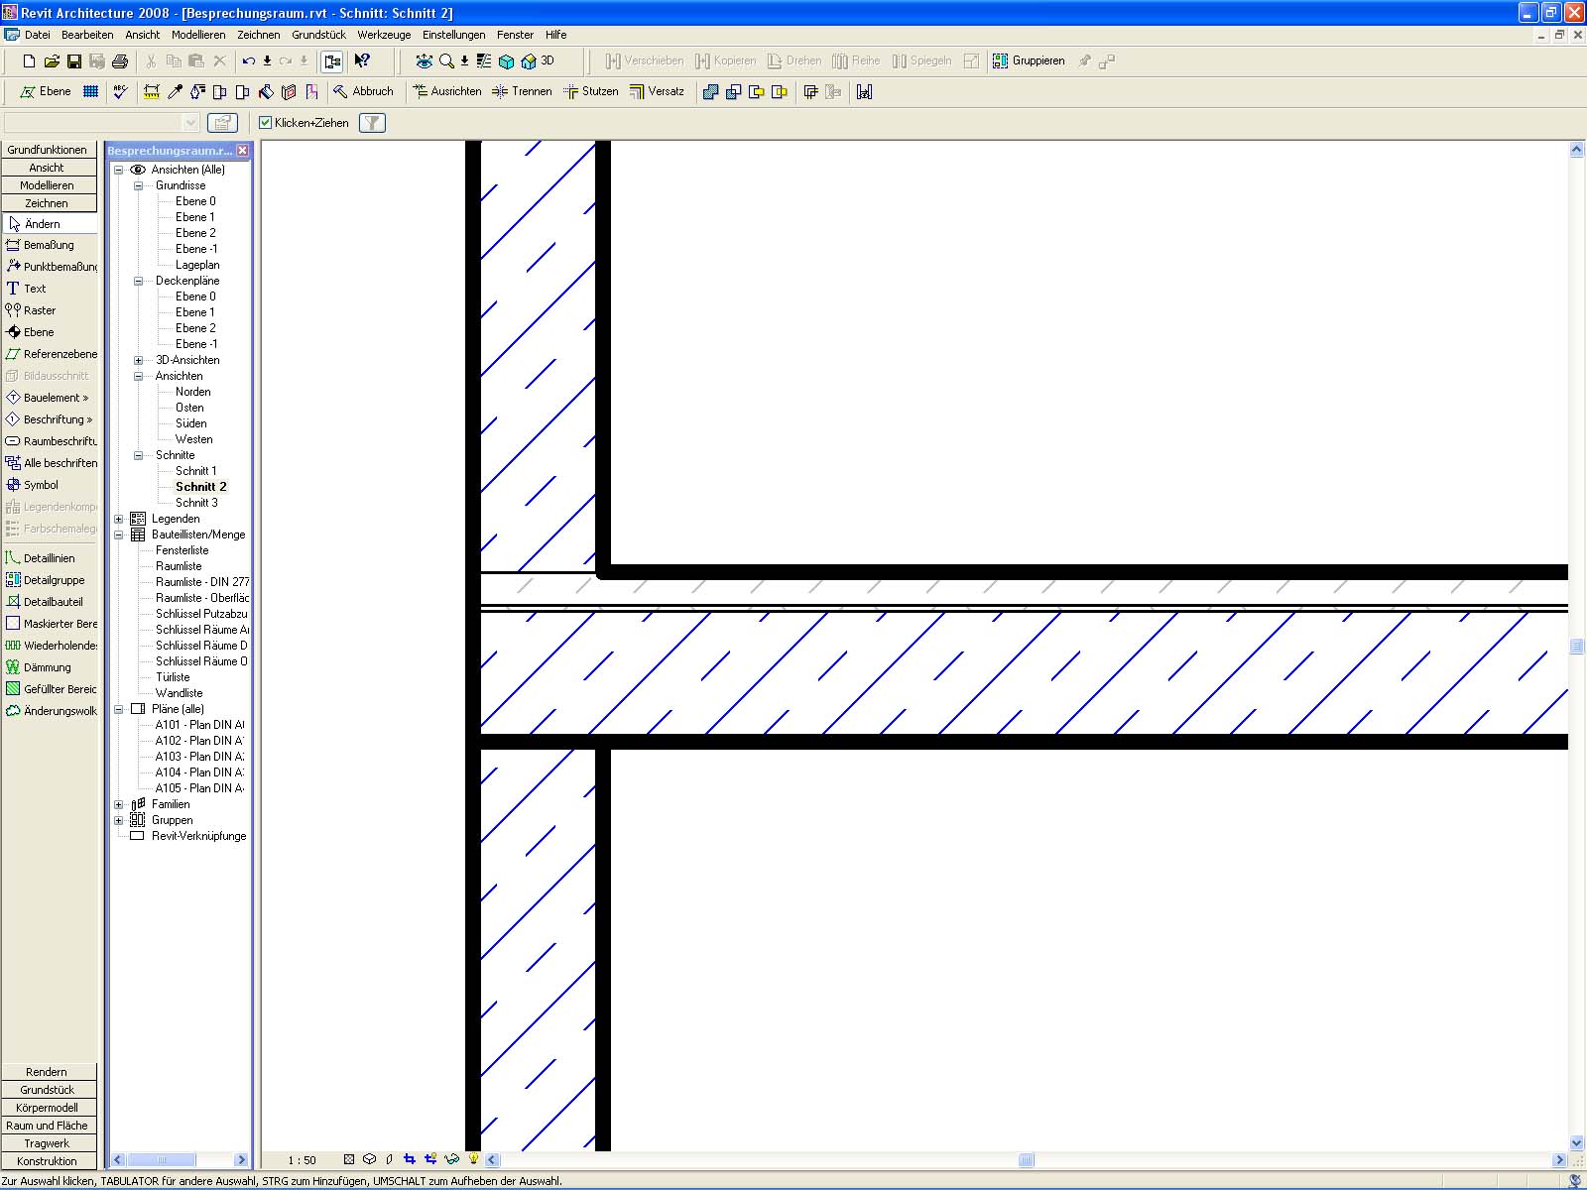Click the vertical scrollbar thumb of drawing view
This screenshot has height=1190, width=1587.
pos(1577,647)
